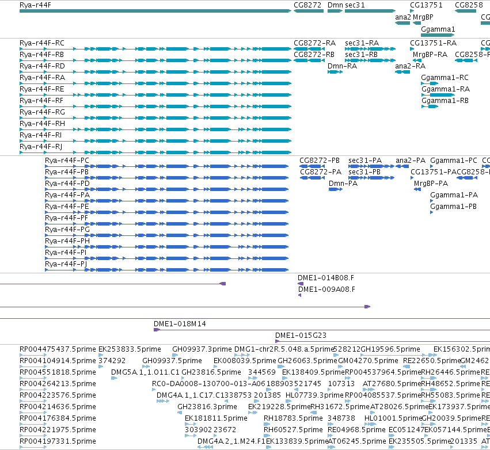Select the ana2-RA transcript
490x450 pixels.
point(402,72)
